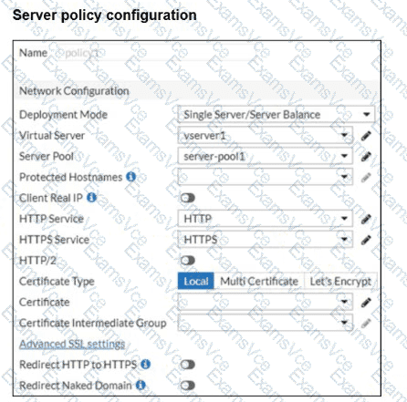Open the Protected Hostnames dropdown
407x402 pixels.
[x=266, y=177]
